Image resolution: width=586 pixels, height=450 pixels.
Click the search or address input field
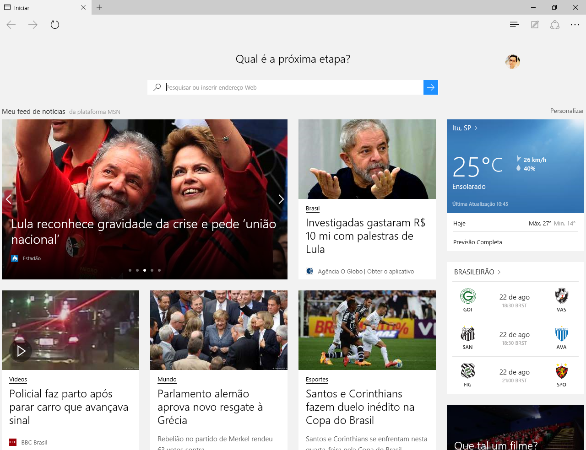pos(293,87)
